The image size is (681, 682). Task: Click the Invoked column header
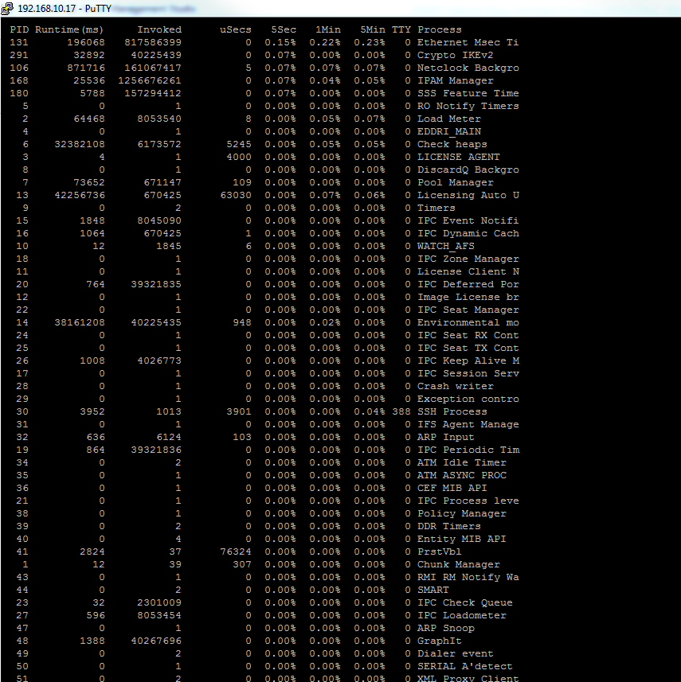click(159, 29)
